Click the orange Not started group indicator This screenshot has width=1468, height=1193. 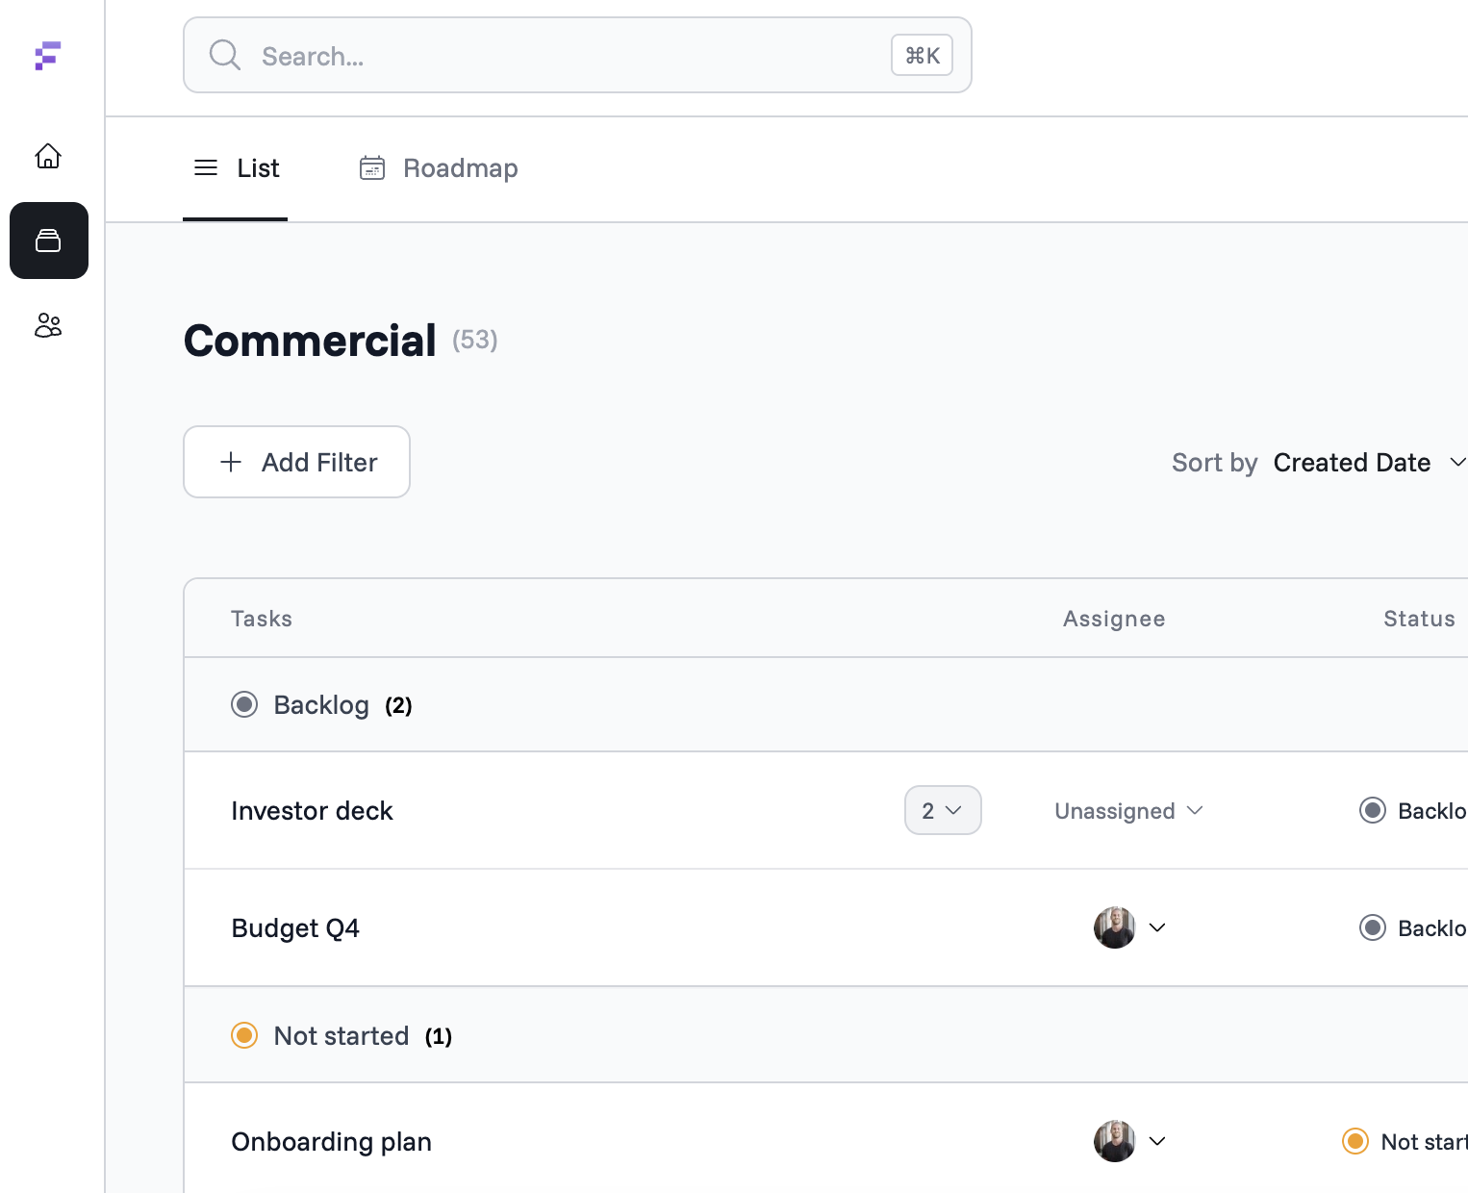click(x=244, y=1035)
